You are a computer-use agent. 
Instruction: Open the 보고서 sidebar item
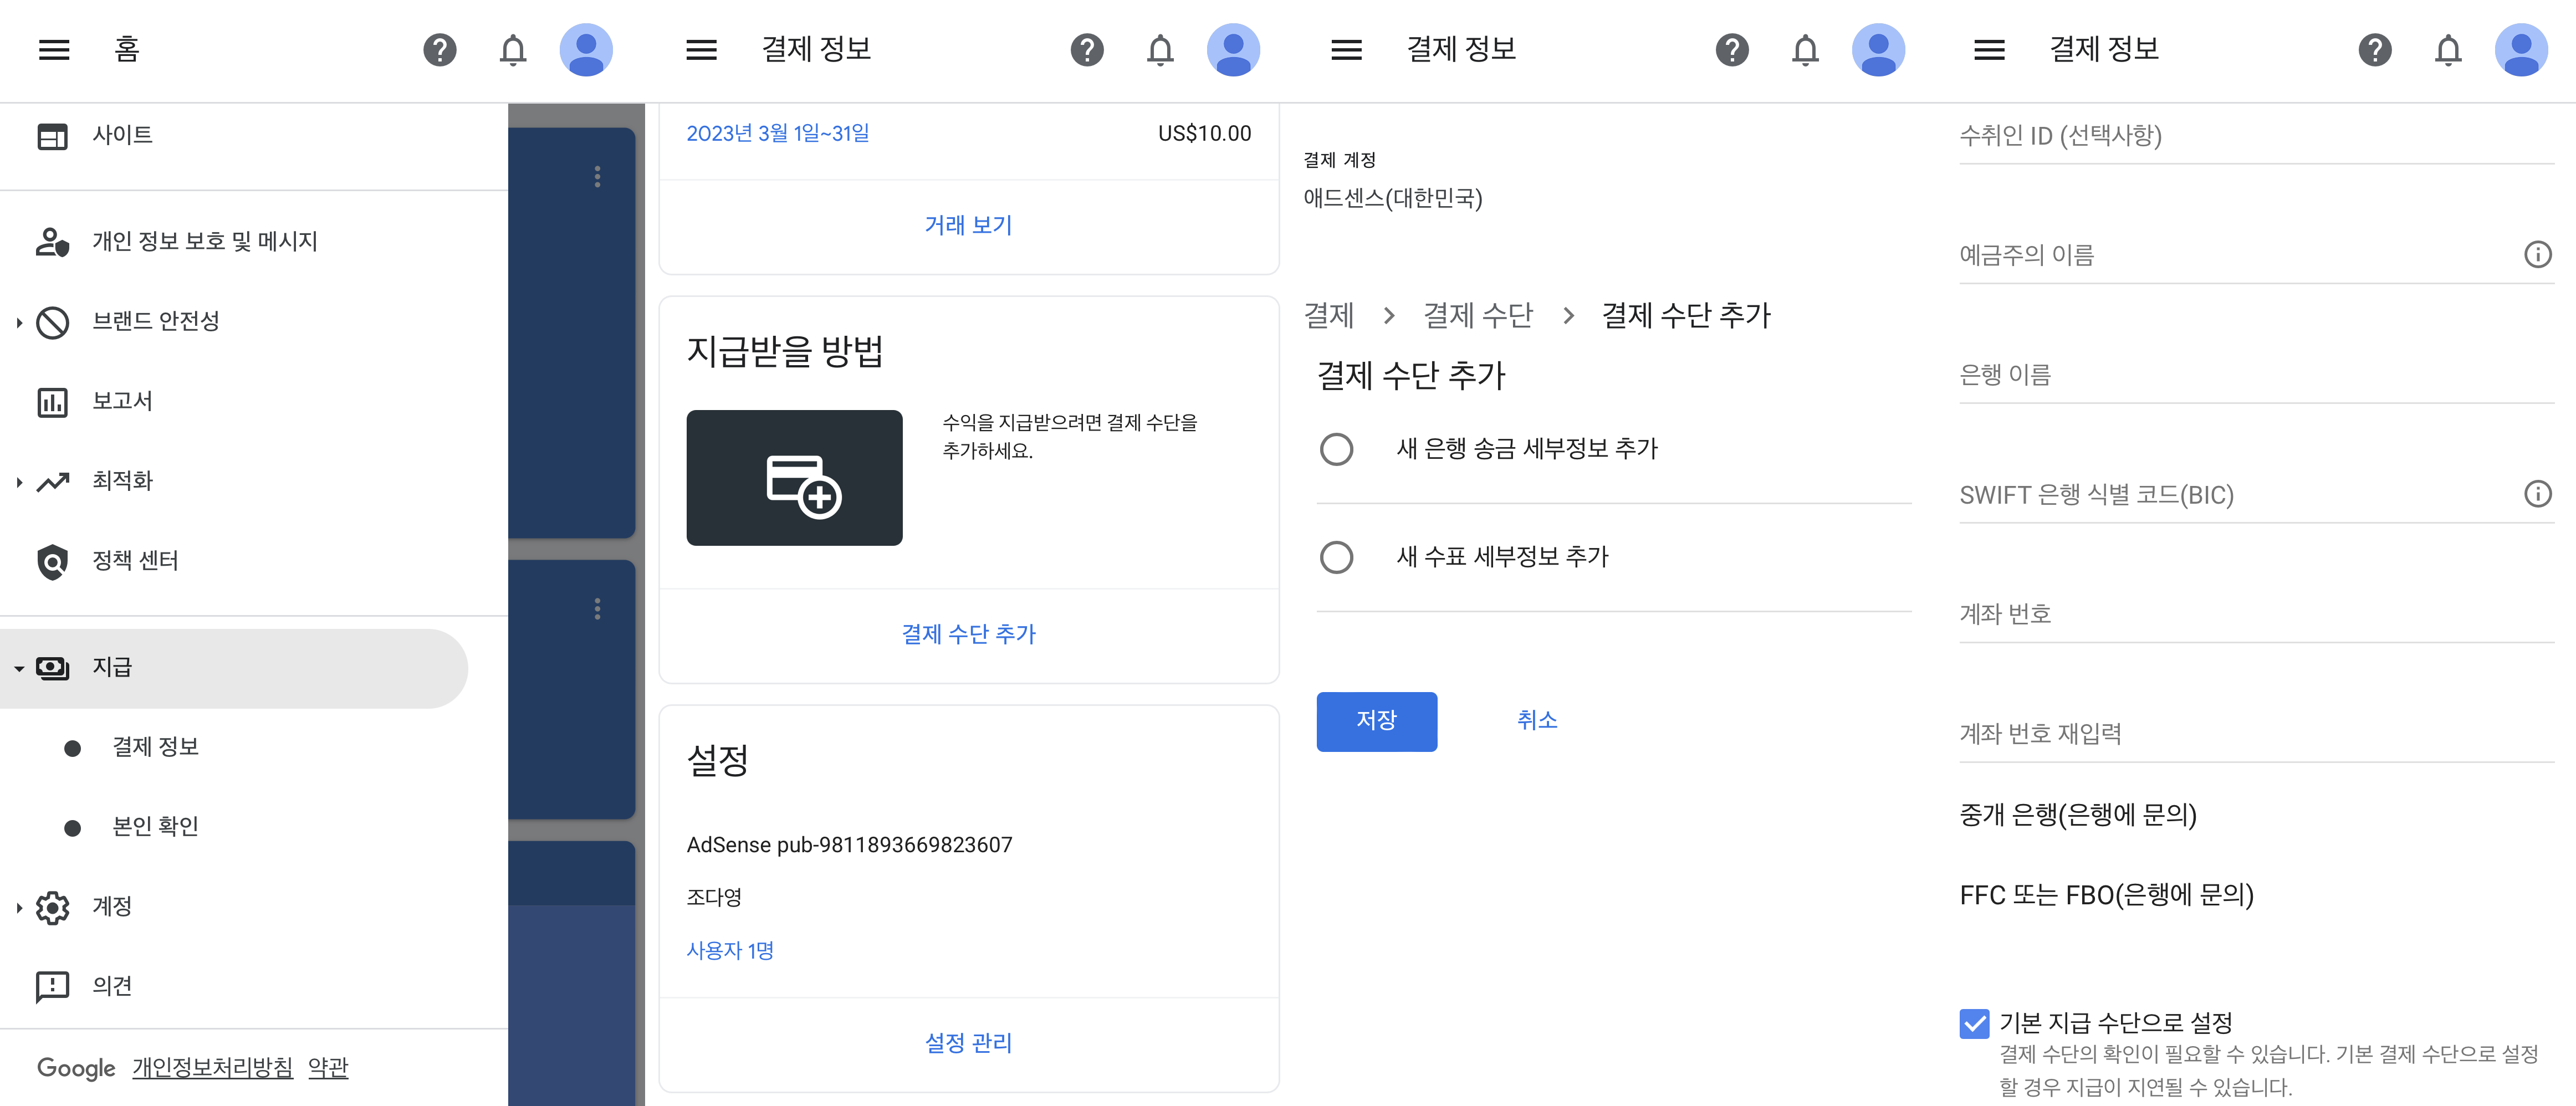point(122,401)
